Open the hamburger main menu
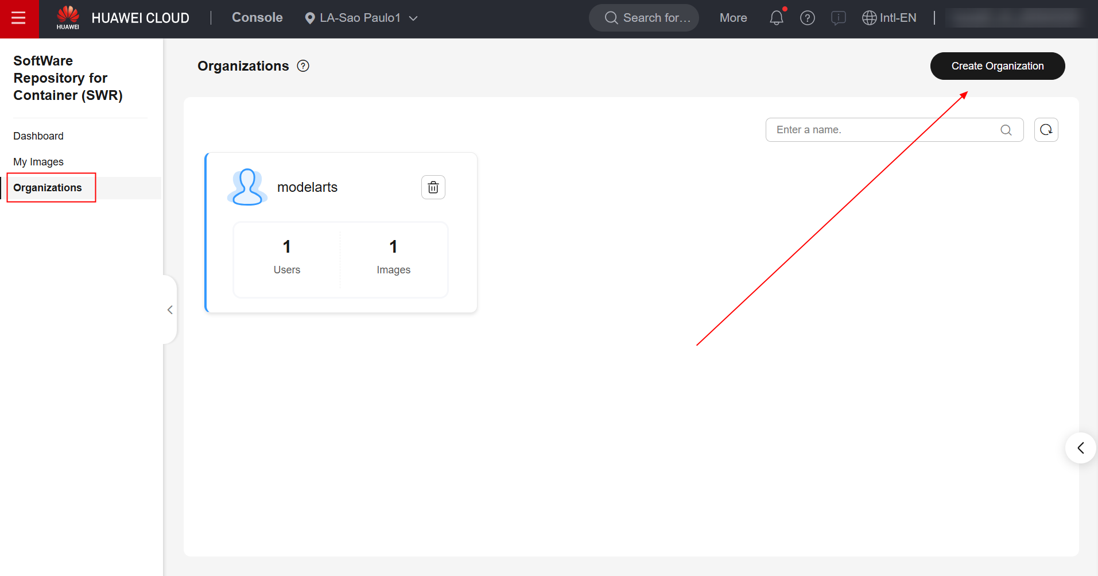This screenshot has width=1098, height=576. click(x=19, y=18)
